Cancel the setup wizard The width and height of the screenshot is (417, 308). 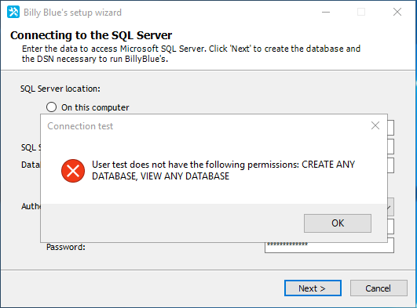click(x=379, y=288)
